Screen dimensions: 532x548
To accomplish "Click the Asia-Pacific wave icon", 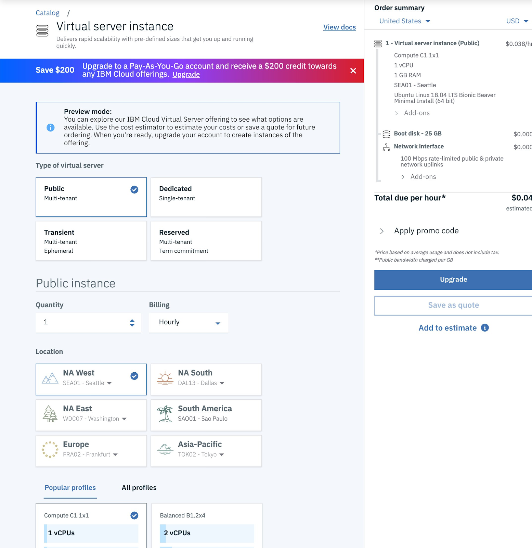I will pos(165,449).
